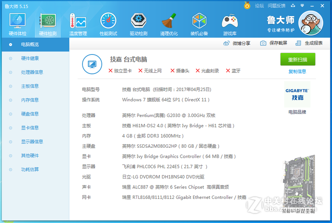Open the 温度管理 temperature management icon

coord(78,24)
